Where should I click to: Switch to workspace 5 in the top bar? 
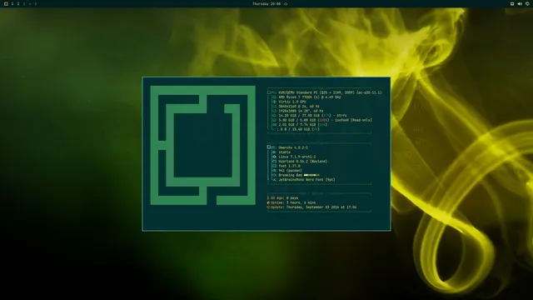35,3
